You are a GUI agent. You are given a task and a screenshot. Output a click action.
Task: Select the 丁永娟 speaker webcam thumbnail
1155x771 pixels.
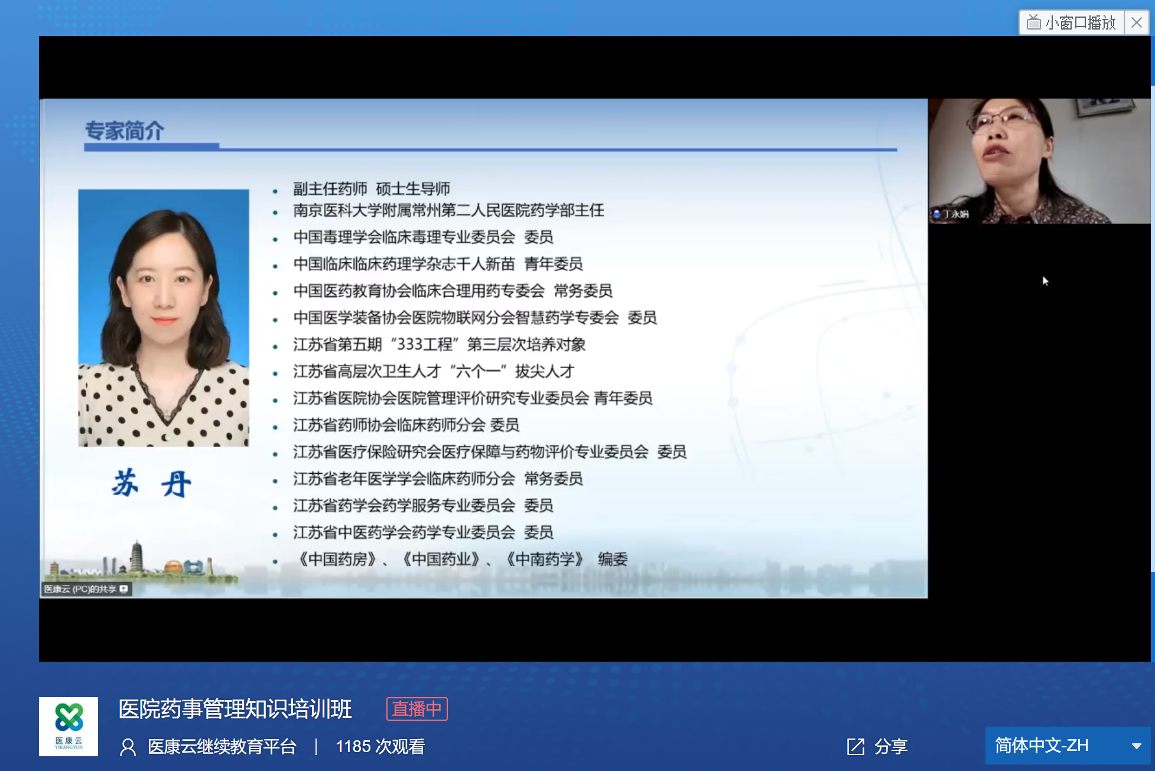click(x=1039, y=161)
